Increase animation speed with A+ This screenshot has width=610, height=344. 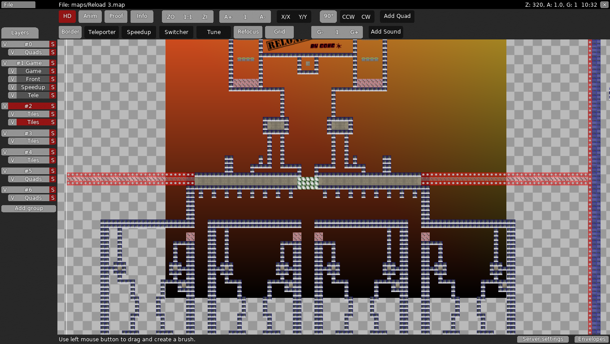(228, 17)
